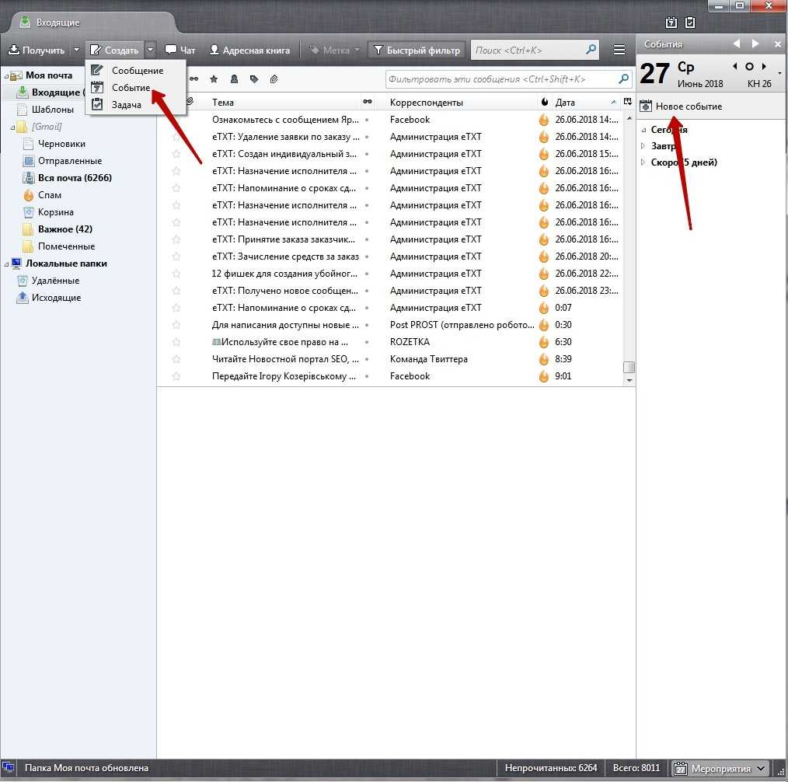Open the Чат toolbar button
This screenshot has width=788, height=782.
[180, 51]
